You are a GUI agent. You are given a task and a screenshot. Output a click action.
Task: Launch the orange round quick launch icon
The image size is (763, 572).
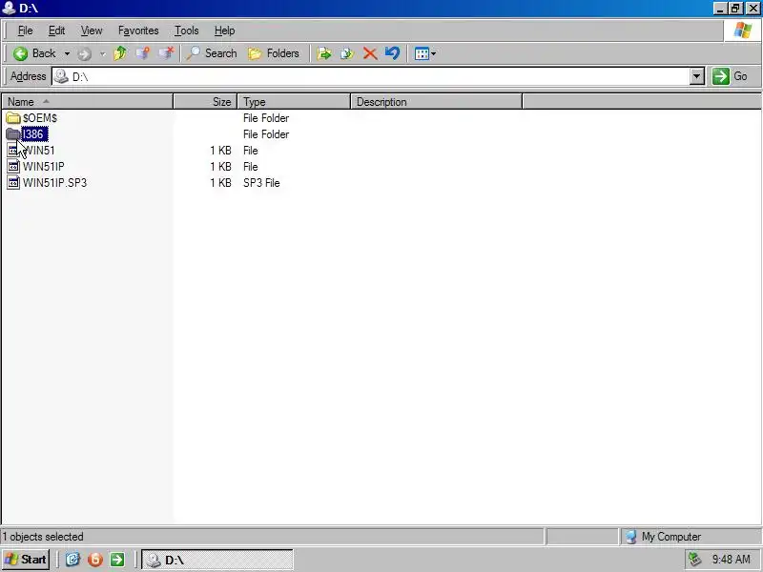tap(94, 560)
